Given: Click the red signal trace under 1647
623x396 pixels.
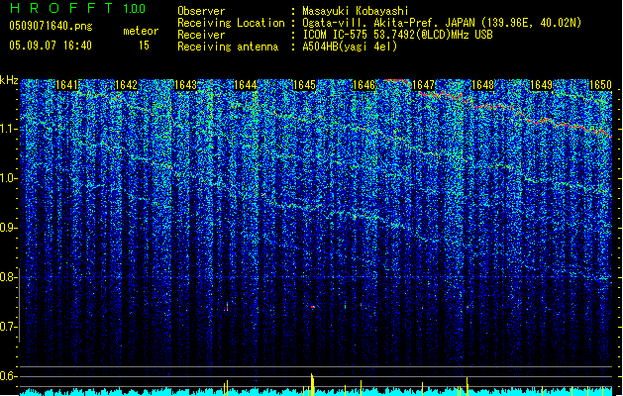Looking at the screenshot, I should tap(441, 95).
